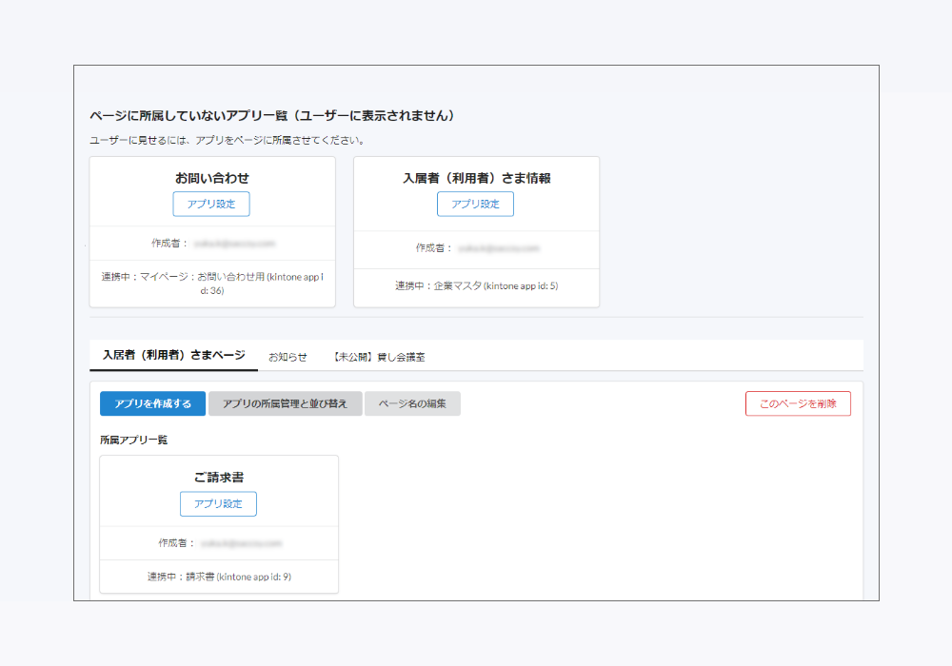Screen dimensions: 952x666
Task: Click the ご請求書 card title
Action: click(217, 476)
